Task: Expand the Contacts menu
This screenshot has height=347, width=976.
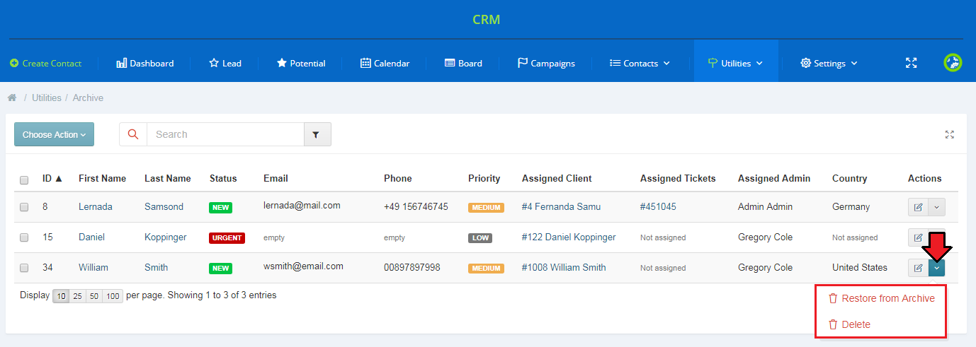Action: pyautogui.click(x=640, y=63)
